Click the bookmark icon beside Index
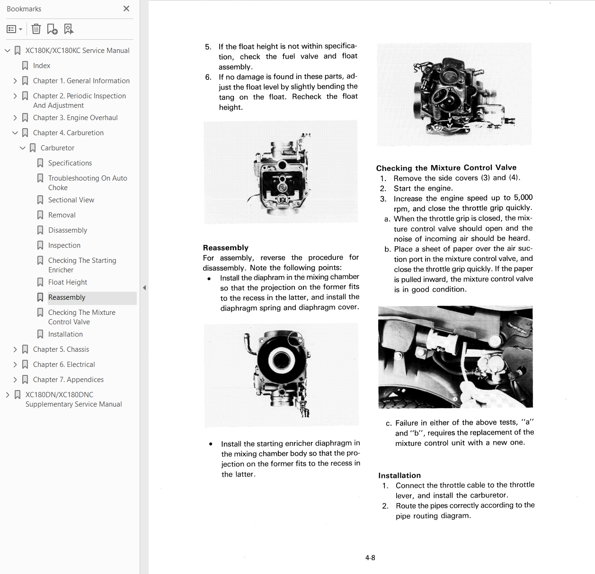The image size is (595, 574). click(25, 66)
